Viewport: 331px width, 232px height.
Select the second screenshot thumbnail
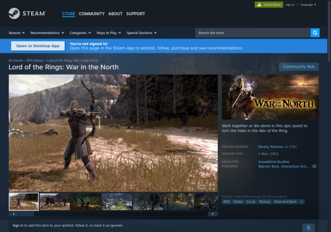(x=55, y=202)
